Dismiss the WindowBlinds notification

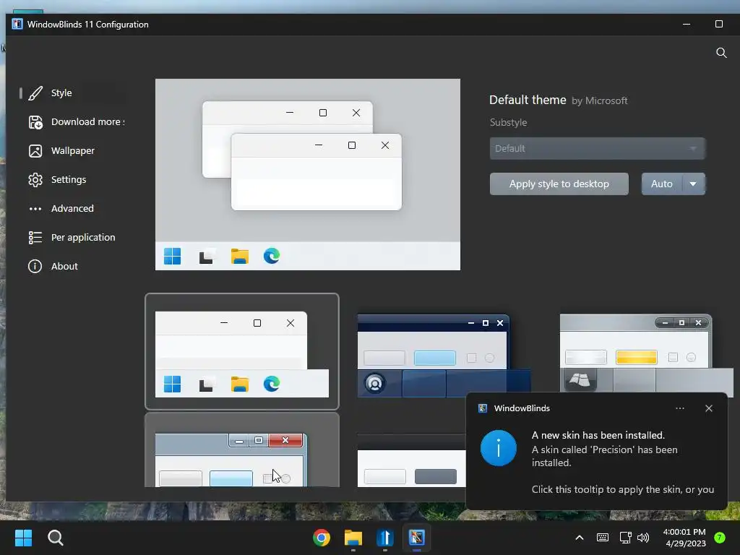708,408
